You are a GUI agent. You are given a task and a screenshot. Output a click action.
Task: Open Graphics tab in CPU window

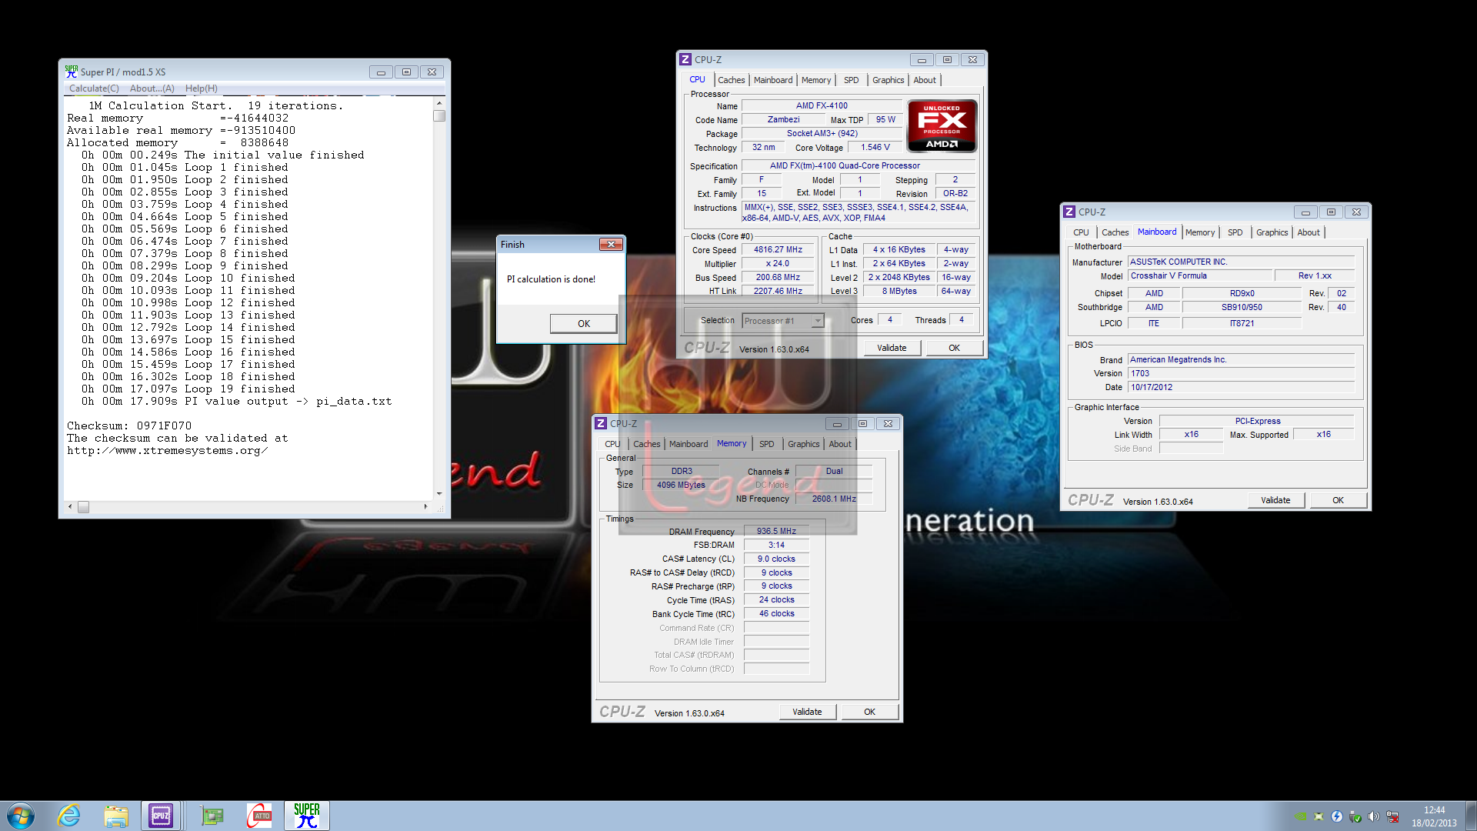pos(889,80)
